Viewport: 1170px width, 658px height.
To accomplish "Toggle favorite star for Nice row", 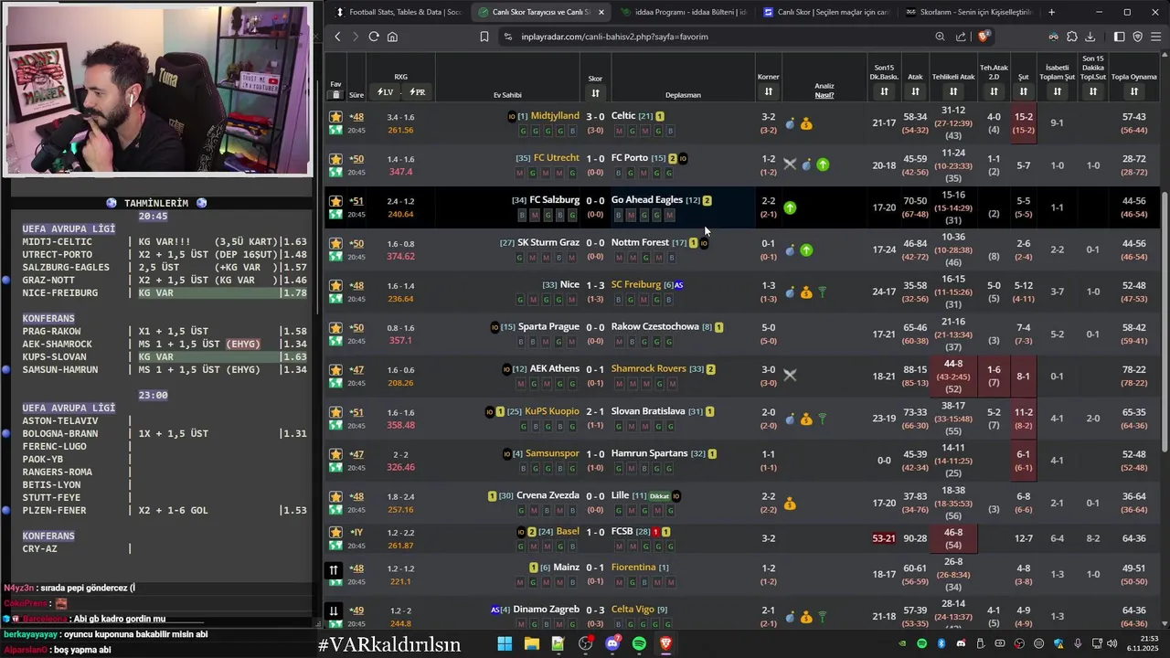I will (x=335, y=285).
